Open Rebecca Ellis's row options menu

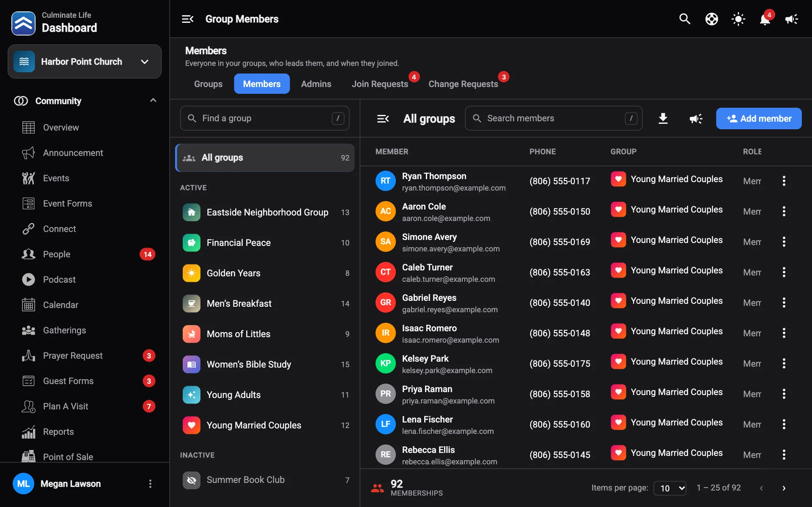(784, 455)
